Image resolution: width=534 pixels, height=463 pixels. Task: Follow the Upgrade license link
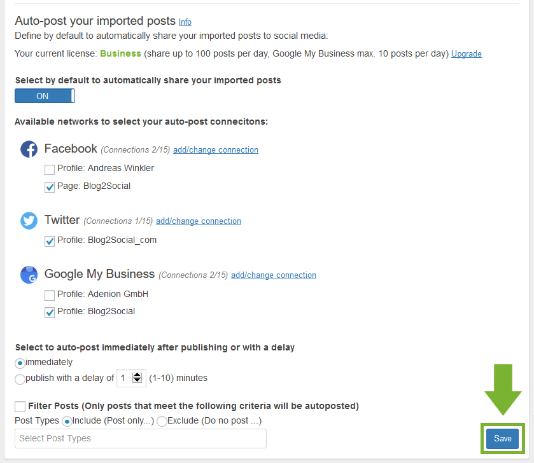click(467, 54)
